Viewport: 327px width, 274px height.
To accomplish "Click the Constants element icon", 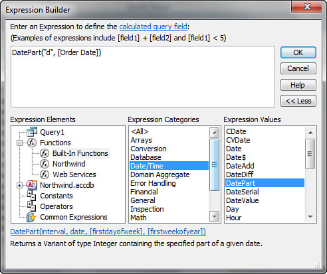I will click(31, 196).
